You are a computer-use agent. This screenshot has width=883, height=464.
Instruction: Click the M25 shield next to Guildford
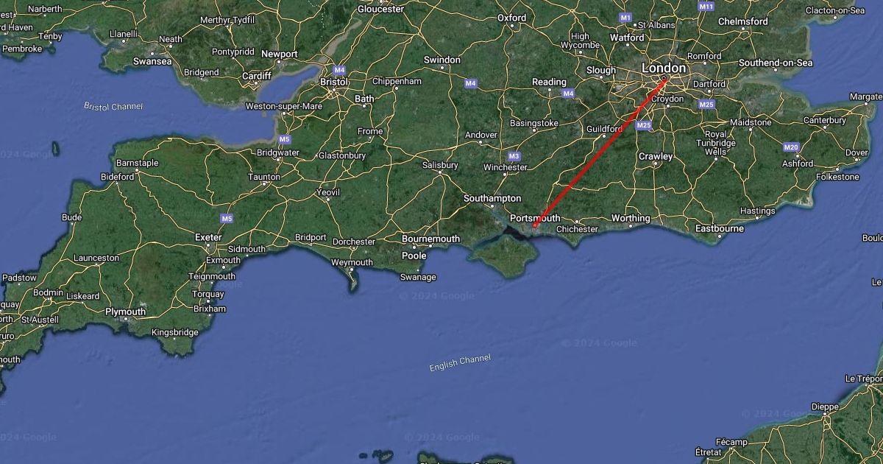(x=644, y=125)
